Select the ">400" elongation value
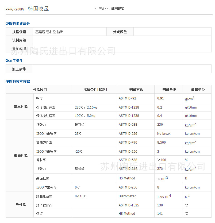This screenshot has width=215, height=223. pyautogui.click(x=162, y=160)
